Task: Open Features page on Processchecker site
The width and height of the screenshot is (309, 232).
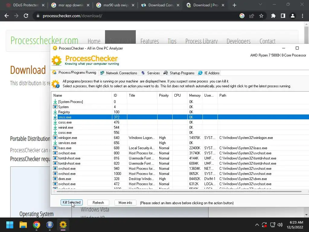Action: click(x=150, y=41)
